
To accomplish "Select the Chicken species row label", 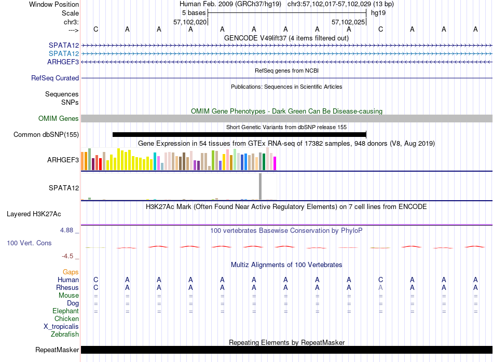I will click(66, 318).
